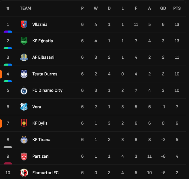Viewport: 189px width, 179px height.
Task: Click the TEAM column header
Action: click(x=25, y=8)
